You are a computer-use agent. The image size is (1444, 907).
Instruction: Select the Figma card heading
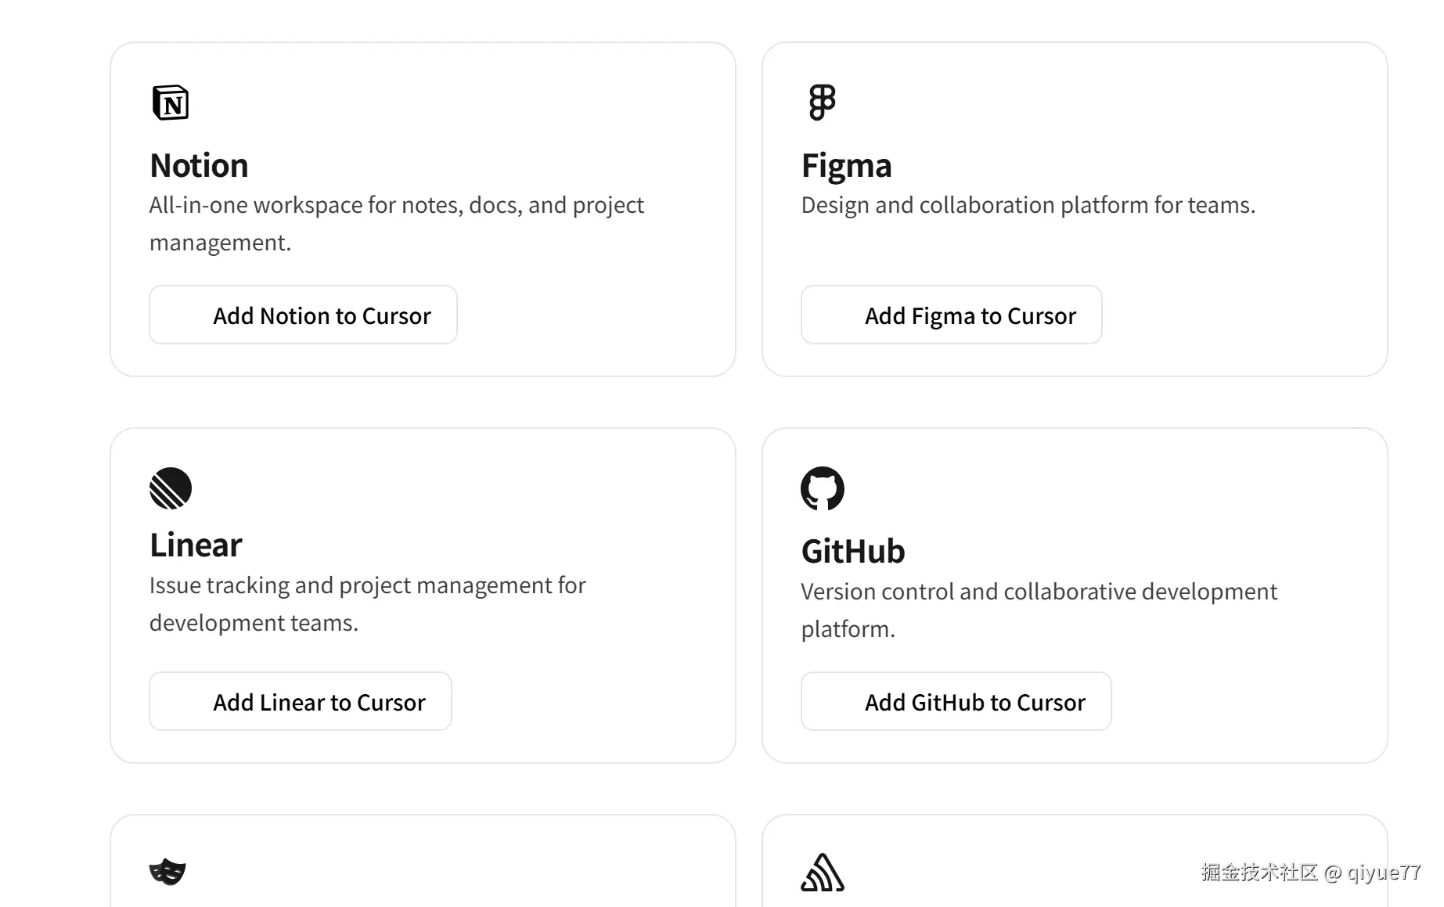pyautogui.click(x=847, y=166)
